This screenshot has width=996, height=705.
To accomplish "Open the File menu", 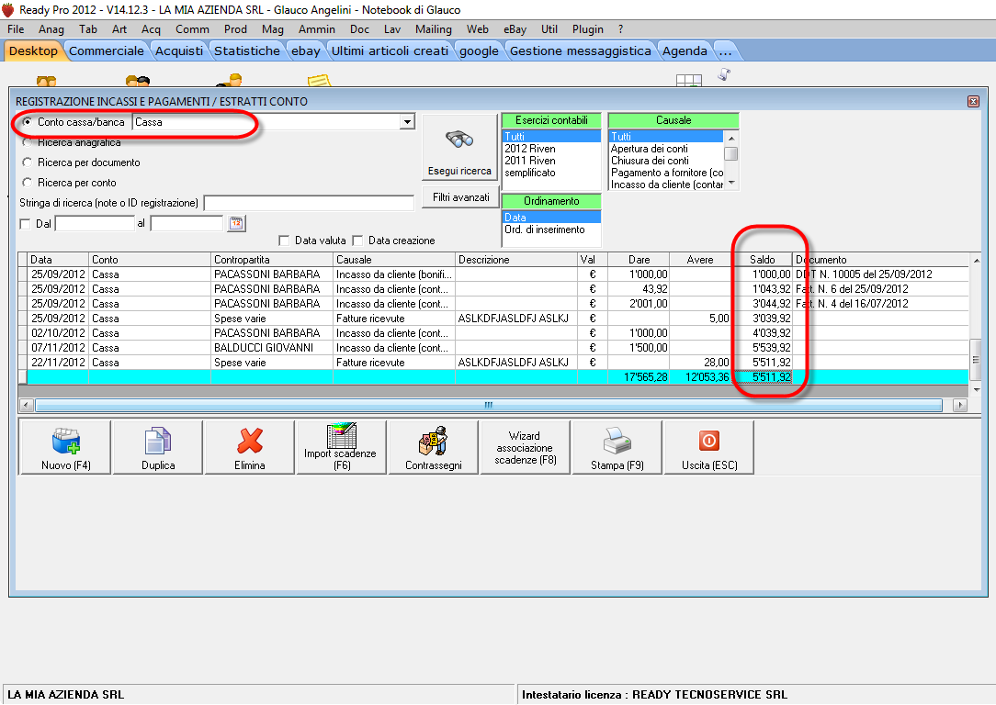I will tap(16, 29).
